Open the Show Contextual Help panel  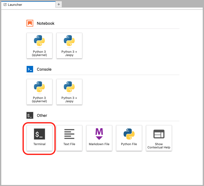tap(159, 138)
